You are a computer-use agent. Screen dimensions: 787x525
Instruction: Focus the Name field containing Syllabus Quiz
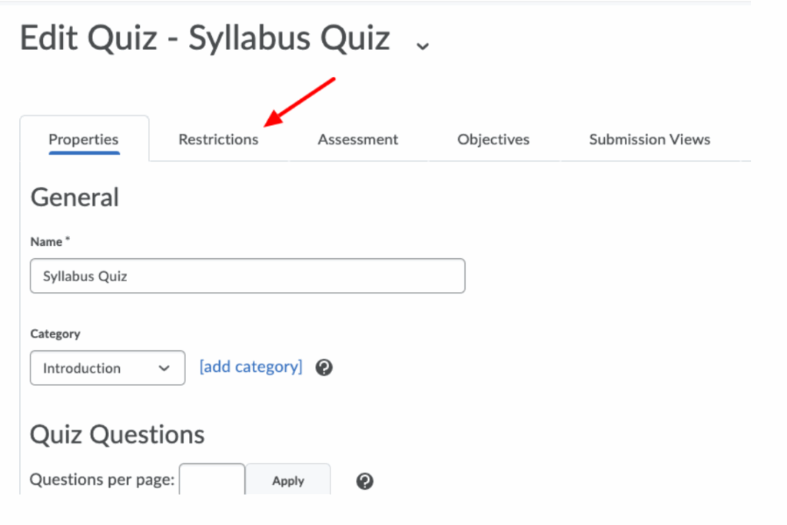point(247,276)
